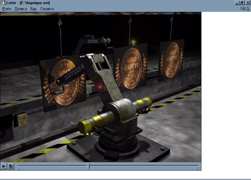251x180 pixels.
Task: Restore down the Lister window
Action: pos(242,2)
